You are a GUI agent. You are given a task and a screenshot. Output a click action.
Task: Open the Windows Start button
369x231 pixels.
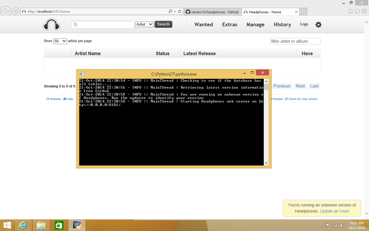[x=7, y=225]
